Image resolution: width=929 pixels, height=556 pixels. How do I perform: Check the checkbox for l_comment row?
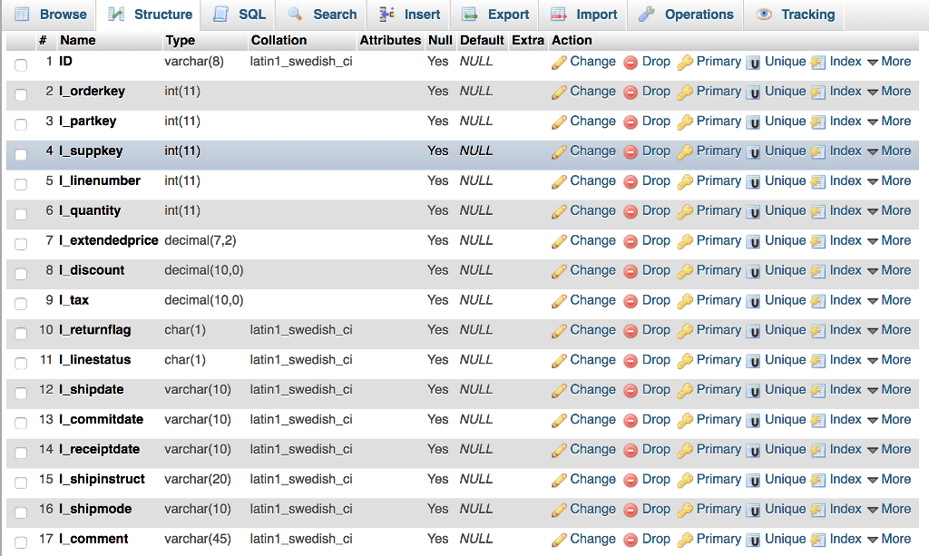pos(20,539)
